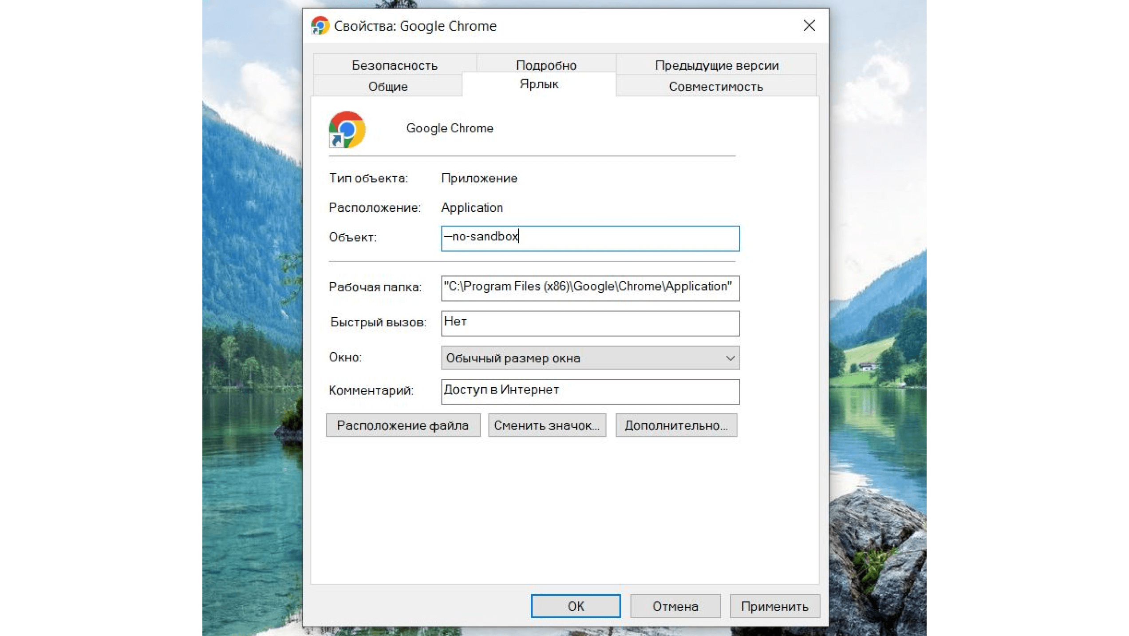This screenshot has height=636, width=1129.
Task: Click the dropdown chevron for Обычный размер окна
Action: point(730,358)
